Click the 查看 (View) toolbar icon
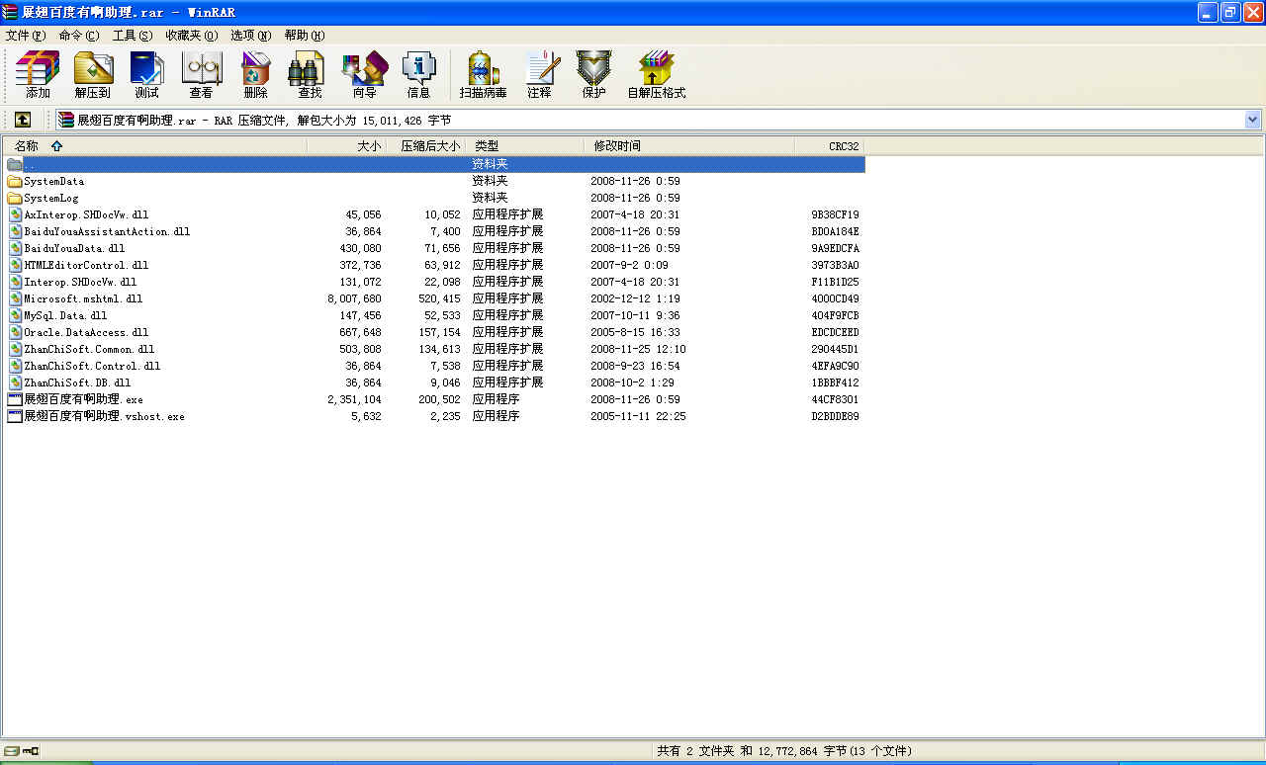This screenshot has height=765, width=1266. (x=202, y=75)
